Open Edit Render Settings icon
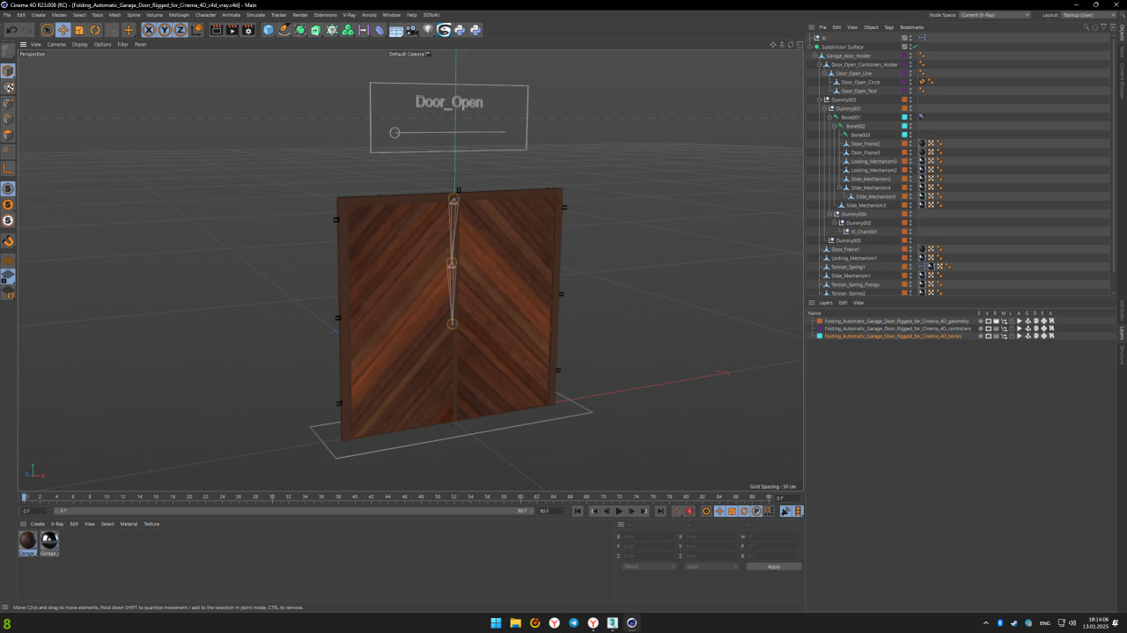 pyautogui.click(x=248, y=30)
